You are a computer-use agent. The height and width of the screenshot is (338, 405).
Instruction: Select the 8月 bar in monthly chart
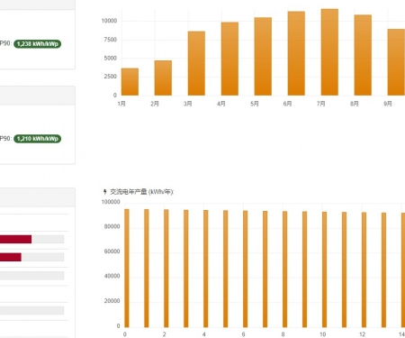coord(363,55)
